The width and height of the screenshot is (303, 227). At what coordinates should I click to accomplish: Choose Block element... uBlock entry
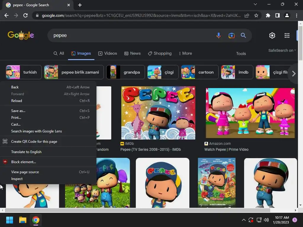(x=48, y=162)
